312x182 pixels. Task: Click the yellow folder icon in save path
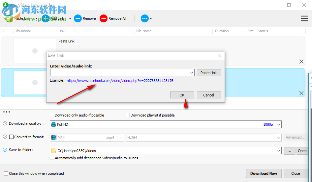point(53,151)
